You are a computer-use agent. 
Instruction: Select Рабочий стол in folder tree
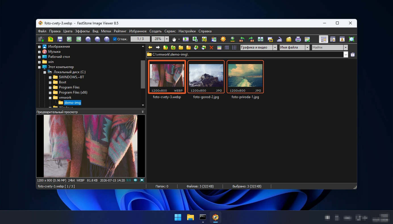[59, 57]
